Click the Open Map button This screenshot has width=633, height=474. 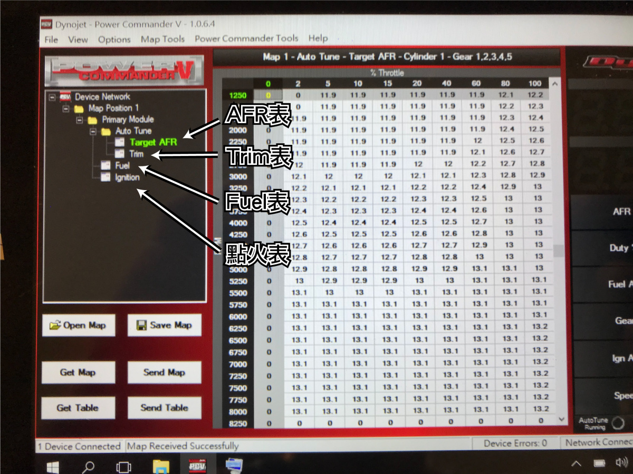(x=78, y=325)
